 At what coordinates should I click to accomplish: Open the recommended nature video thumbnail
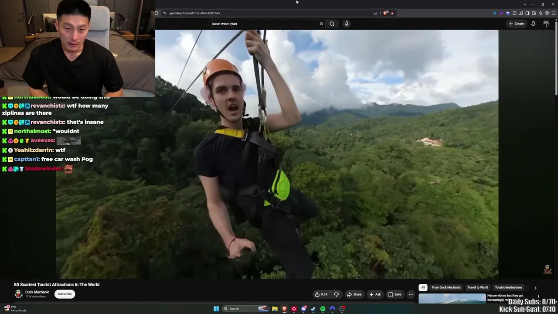(452, 299)
